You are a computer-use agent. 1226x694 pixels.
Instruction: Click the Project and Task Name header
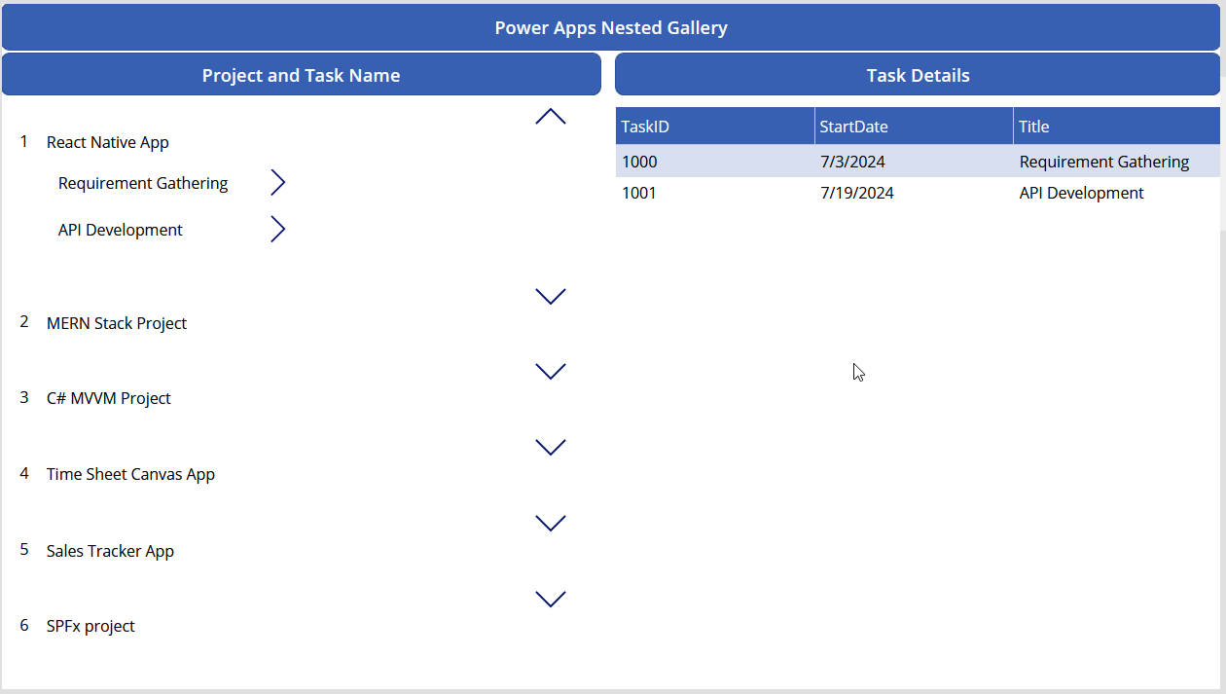[302, 75]
